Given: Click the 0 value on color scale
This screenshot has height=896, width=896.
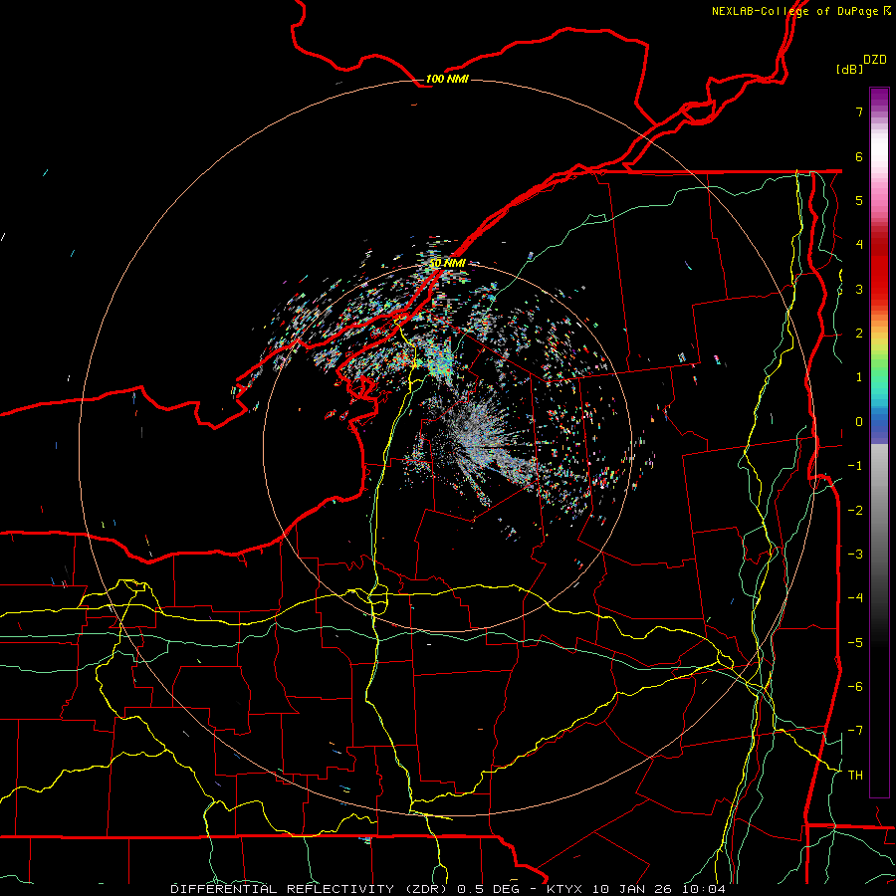Looking at the screenshot, I should 859,422.
